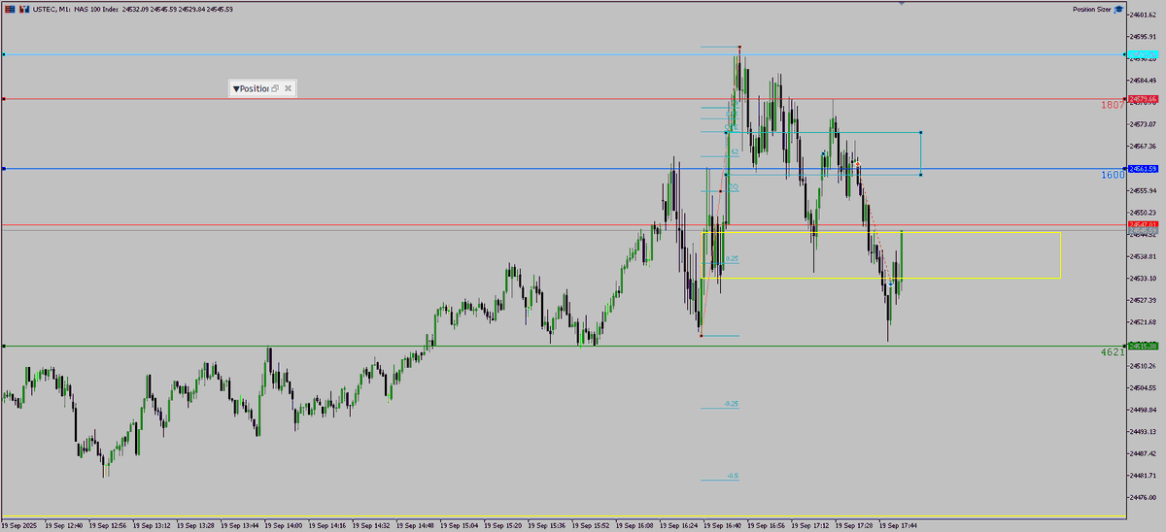
Task: Close the minimized Position panel
Action: (288, 88)
